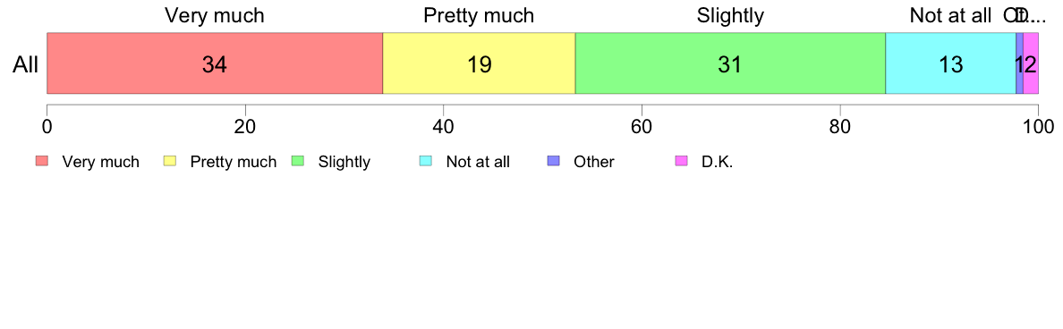Select the green bar segment labeled 31

(731, 63)
